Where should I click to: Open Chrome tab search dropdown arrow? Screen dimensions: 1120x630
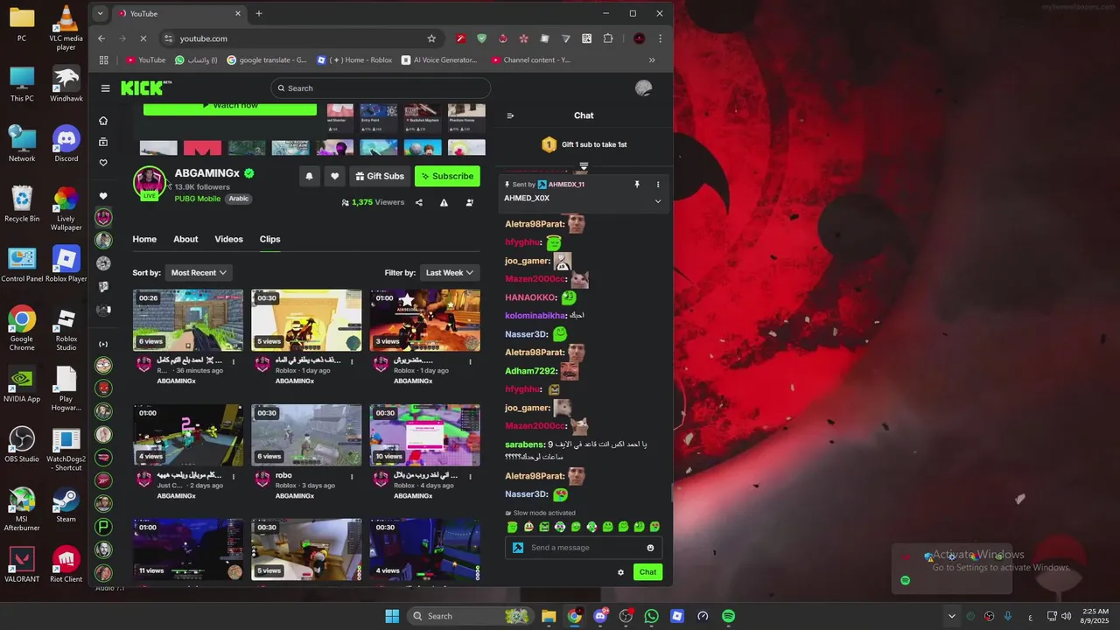(x=100, y=13)
